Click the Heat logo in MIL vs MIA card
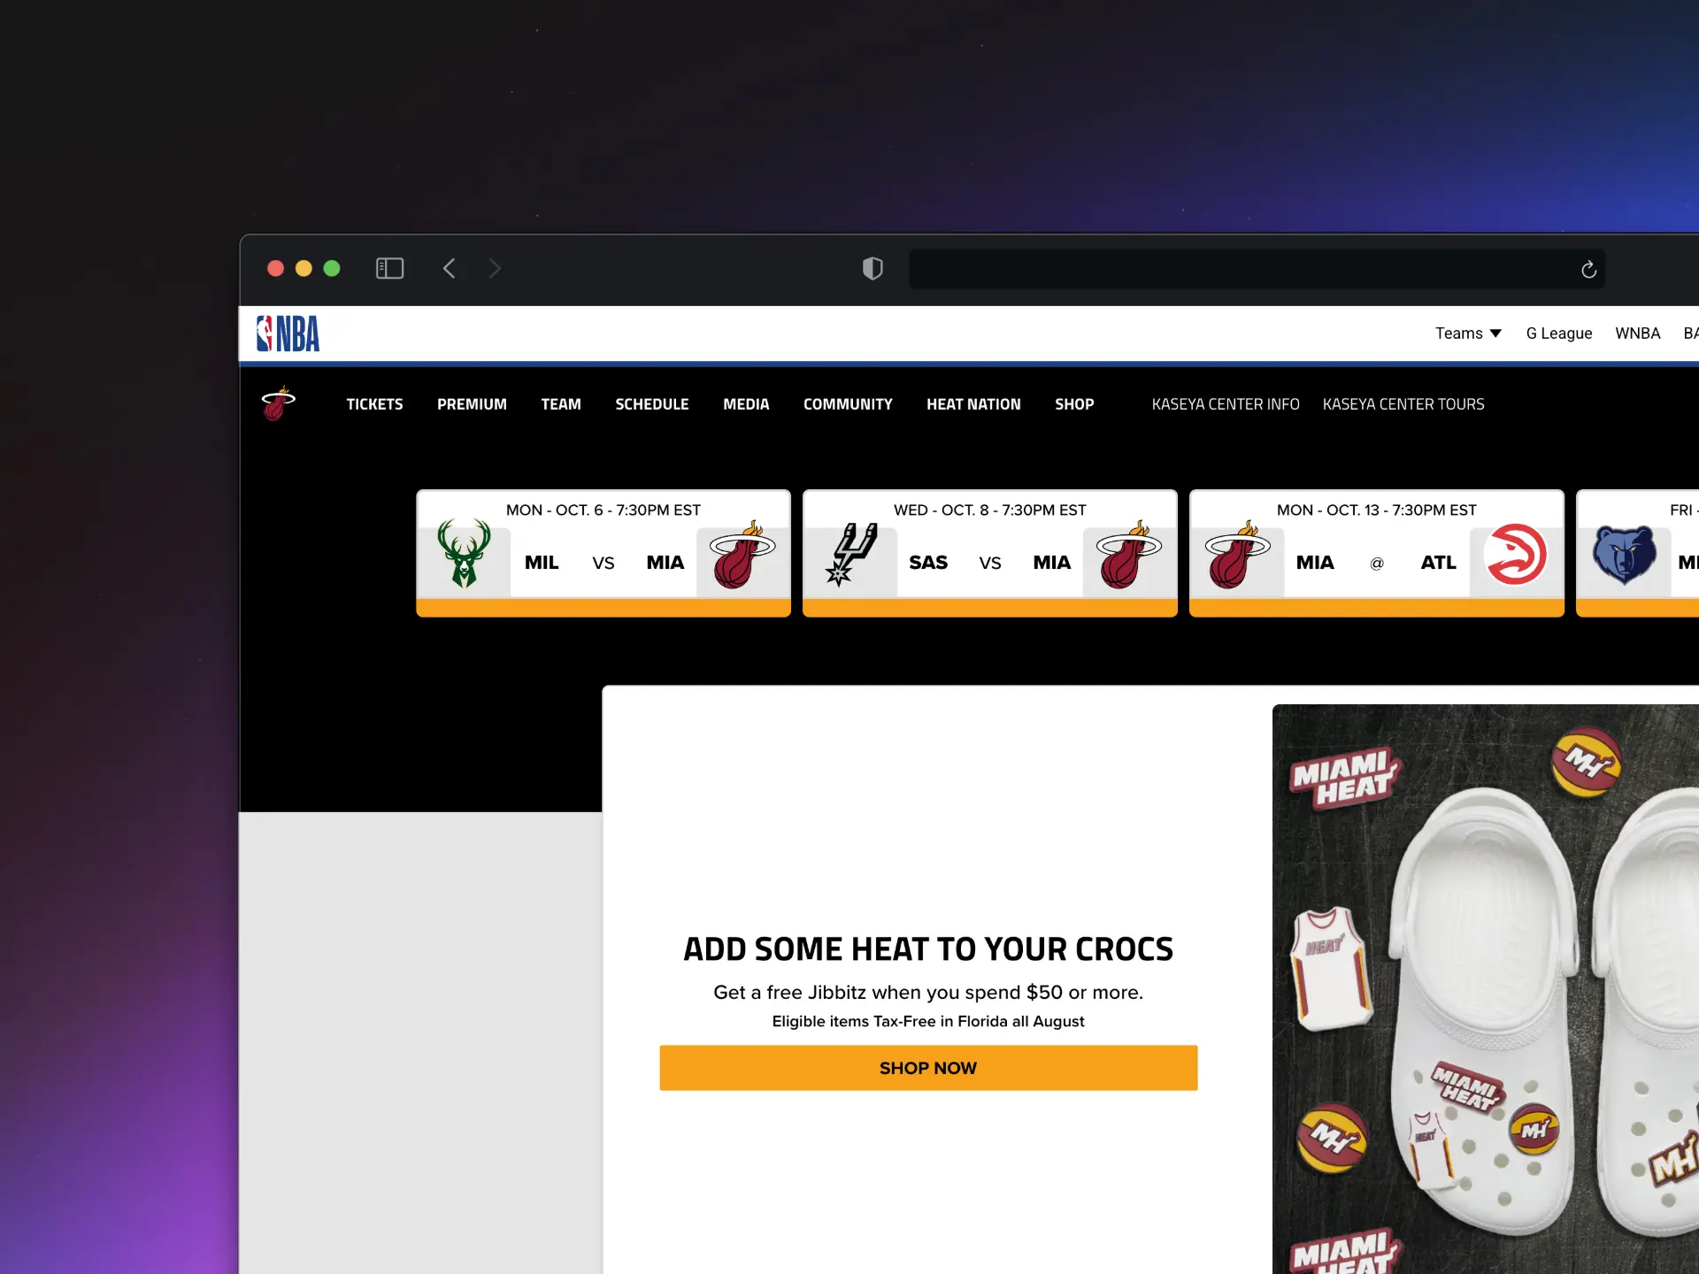 (742, 555)
